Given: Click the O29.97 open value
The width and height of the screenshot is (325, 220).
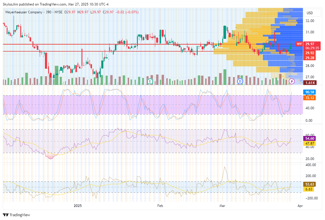Looking at the screenshot, I should pyautogui.click(x=70, y=12).
